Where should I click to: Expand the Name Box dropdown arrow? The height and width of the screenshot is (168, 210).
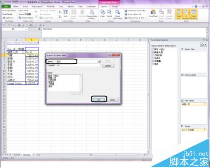click(x=26, y=29)
